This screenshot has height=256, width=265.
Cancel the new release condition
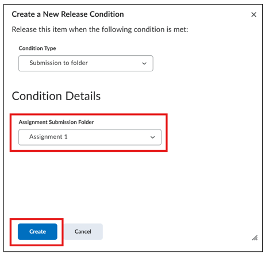tap(83, 231)
